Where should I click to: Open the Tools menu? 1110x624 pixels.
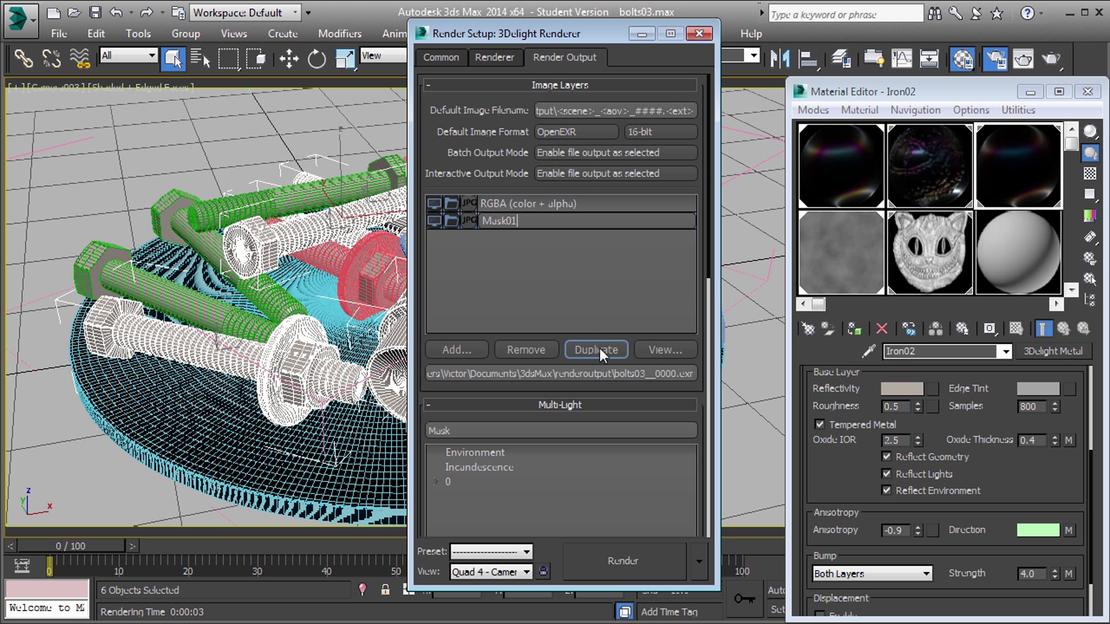[138, 33]
